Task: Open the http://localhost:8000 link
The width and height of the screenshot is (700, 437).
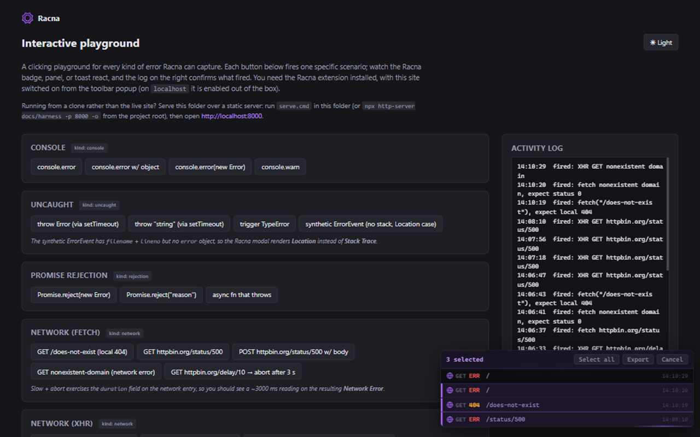Action: [232, 116]
